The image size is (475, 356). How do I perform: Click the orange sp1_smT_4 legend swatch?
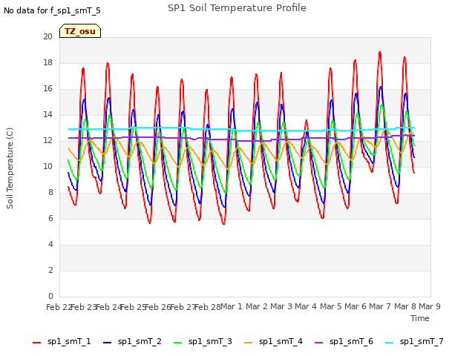click(x=249, y=343)
